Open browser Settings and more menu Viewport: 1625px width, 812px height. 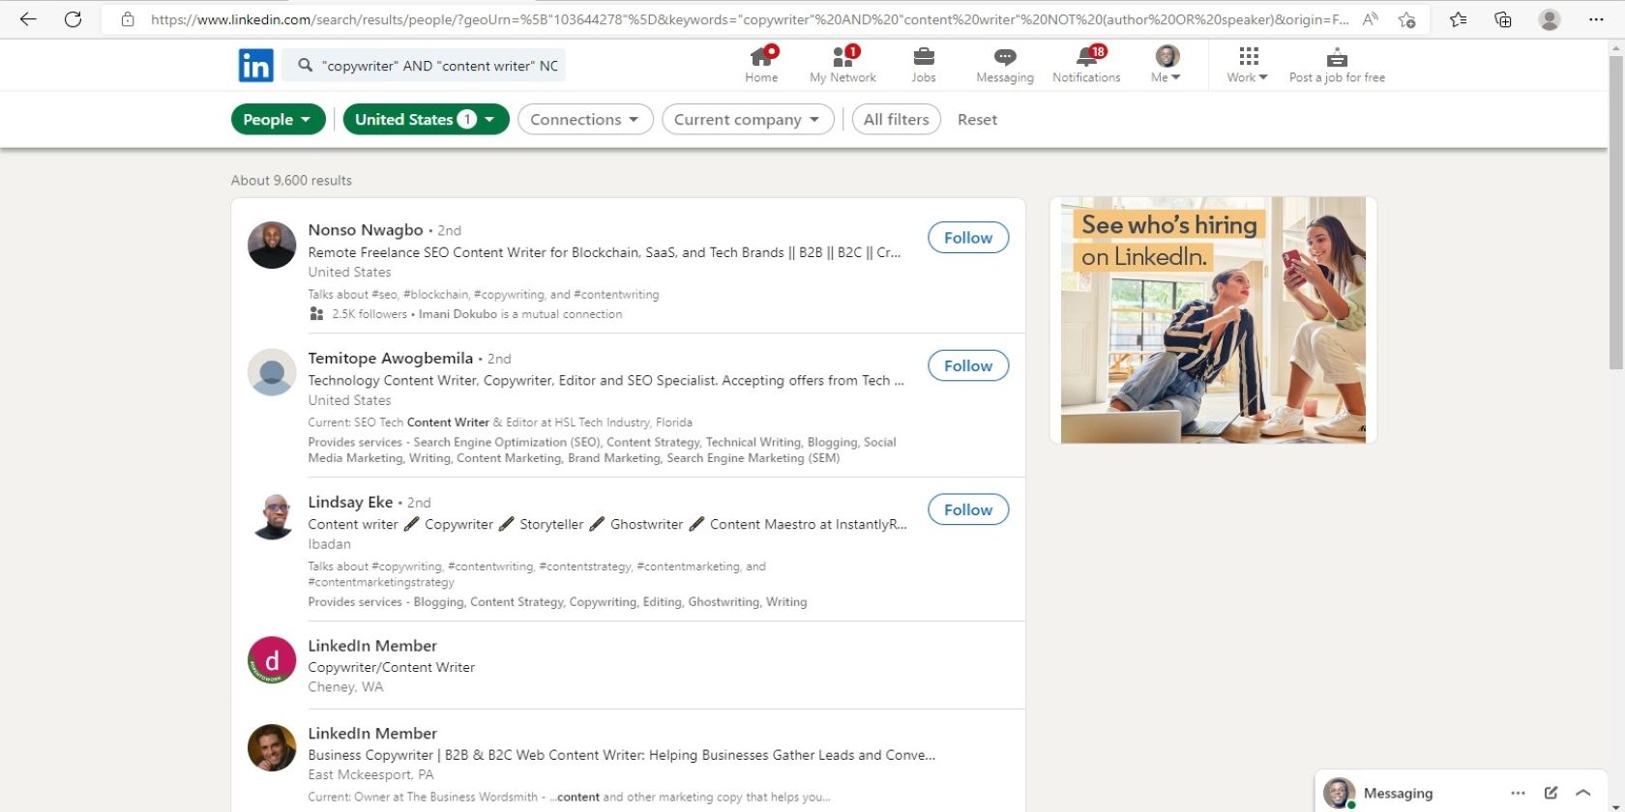click(x=1596, y=19)
